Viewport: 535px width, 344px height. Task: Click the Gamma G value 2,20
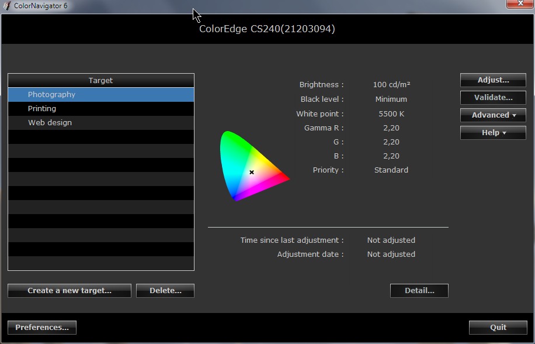391,142
